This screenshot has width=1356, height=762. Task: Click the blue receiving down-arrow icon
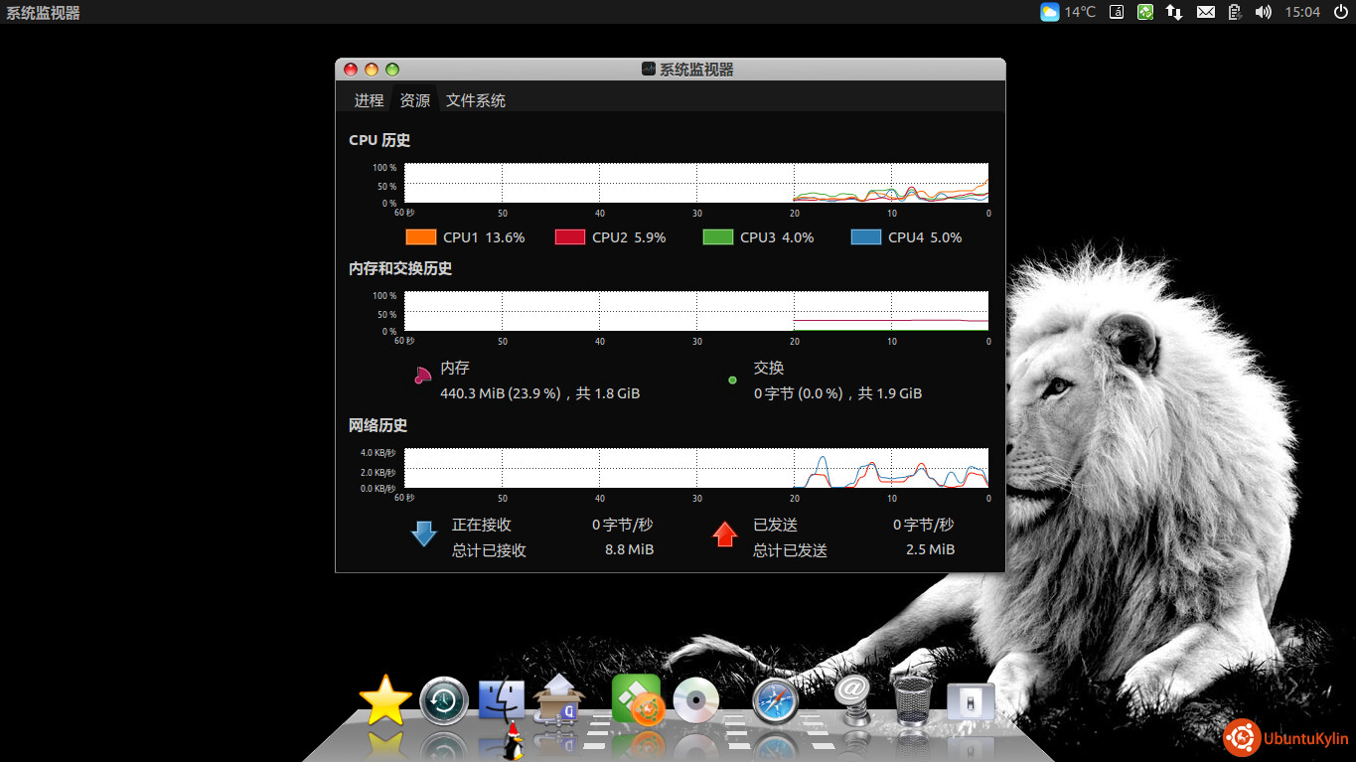coord(424,534)
